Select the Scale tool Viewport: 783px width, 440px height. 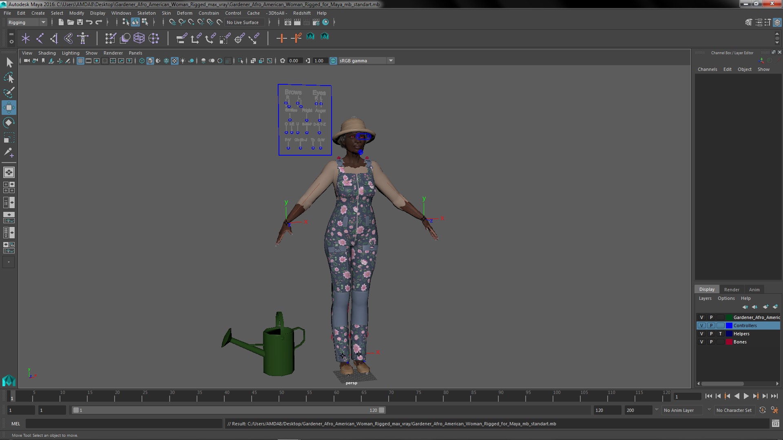9,138
